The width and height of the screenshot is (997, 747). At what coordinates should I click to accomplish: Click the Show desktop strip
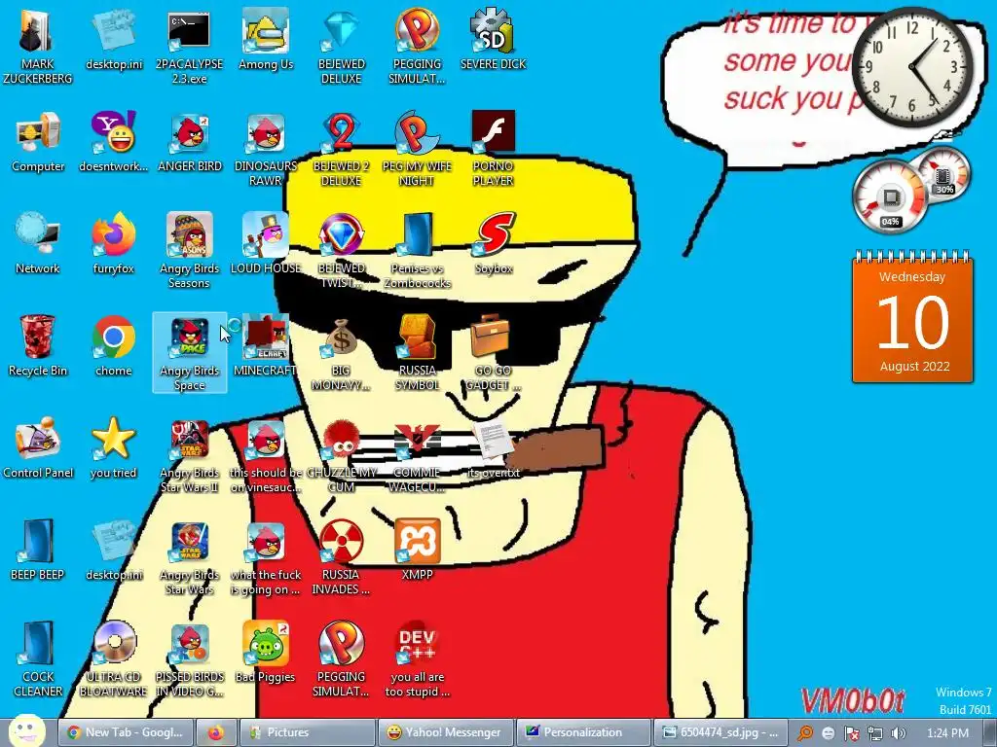coord(990,733)
